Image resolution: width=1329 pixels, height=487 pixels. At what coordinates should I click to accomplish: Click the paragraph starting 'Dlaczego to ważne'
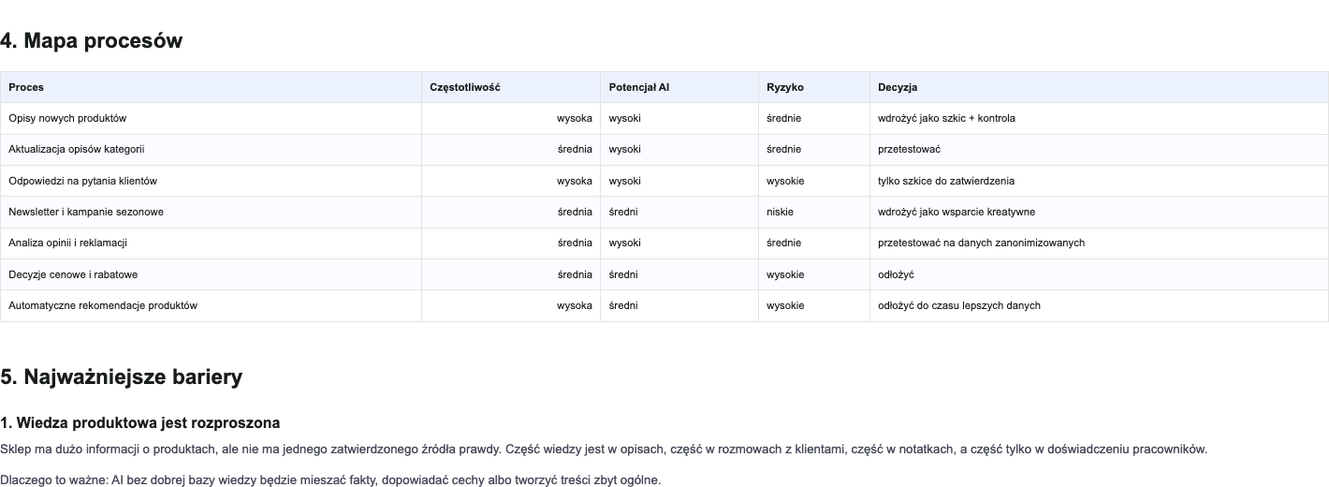[330, 480]
